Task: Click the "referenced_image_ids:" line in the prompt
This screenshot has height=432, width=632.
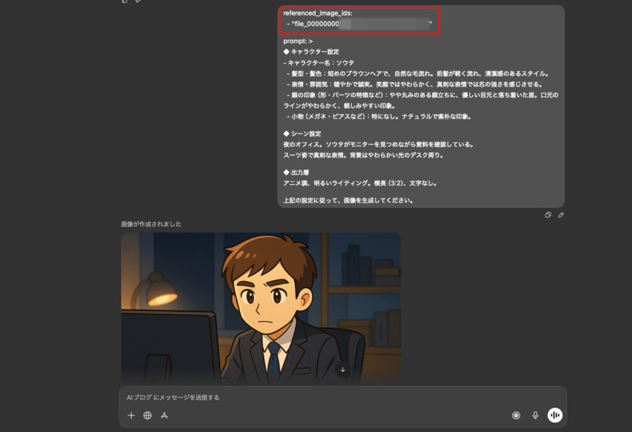Action: tap(317, 13)
